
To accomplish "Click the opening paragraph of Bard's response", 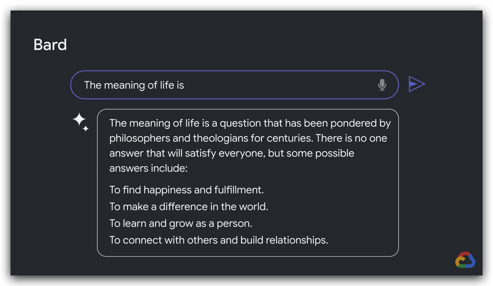I will pos(250,146).
